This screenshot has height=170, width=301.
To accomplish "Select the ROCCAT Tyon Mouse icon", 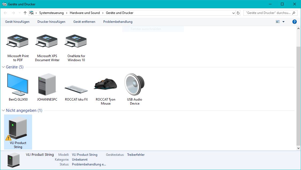I will click(105, 84).
